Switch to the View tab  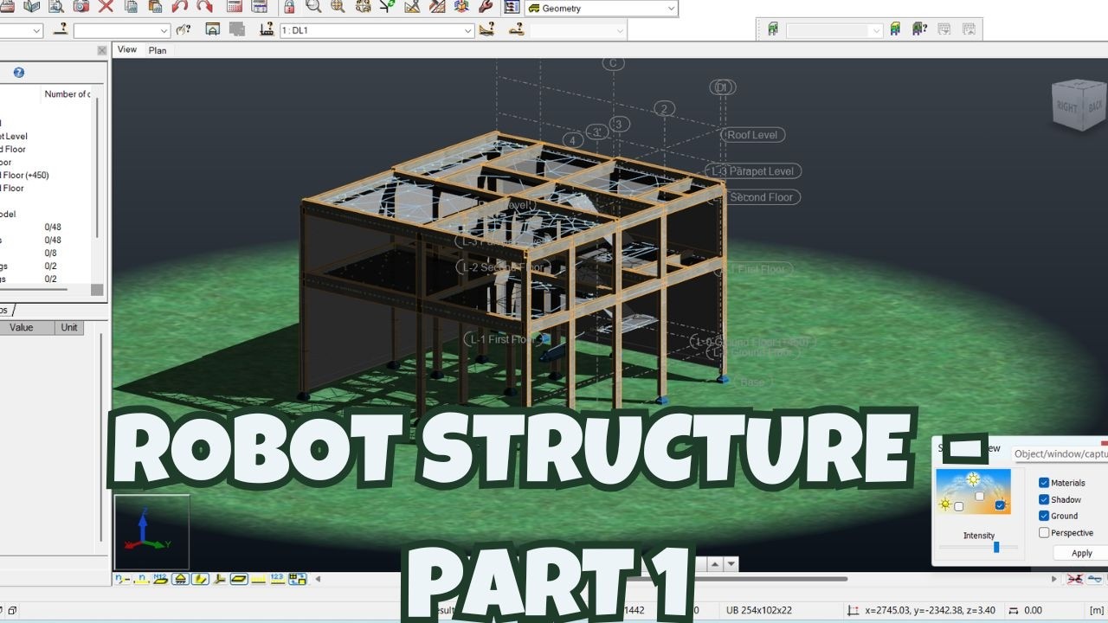point(127,49)
